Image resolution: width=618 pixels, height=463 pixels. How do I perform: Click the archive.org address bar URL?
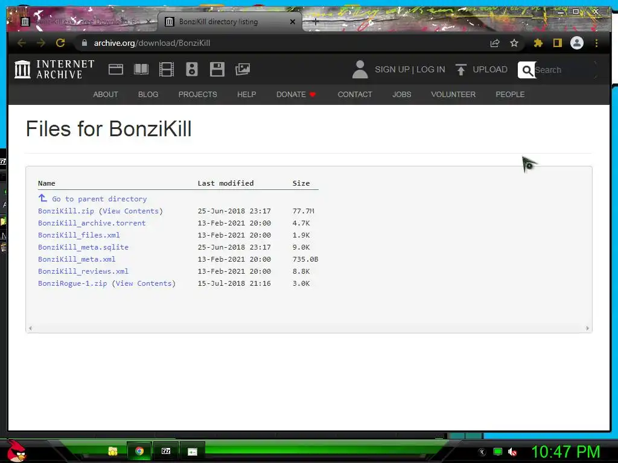point(151,43)
